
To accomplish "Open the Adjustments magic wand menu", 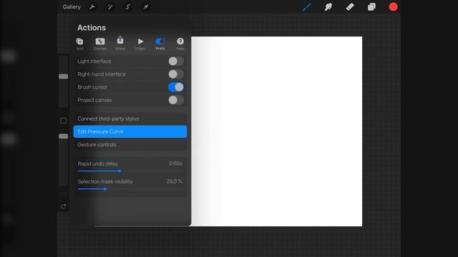I will click(x=110, y=6).
